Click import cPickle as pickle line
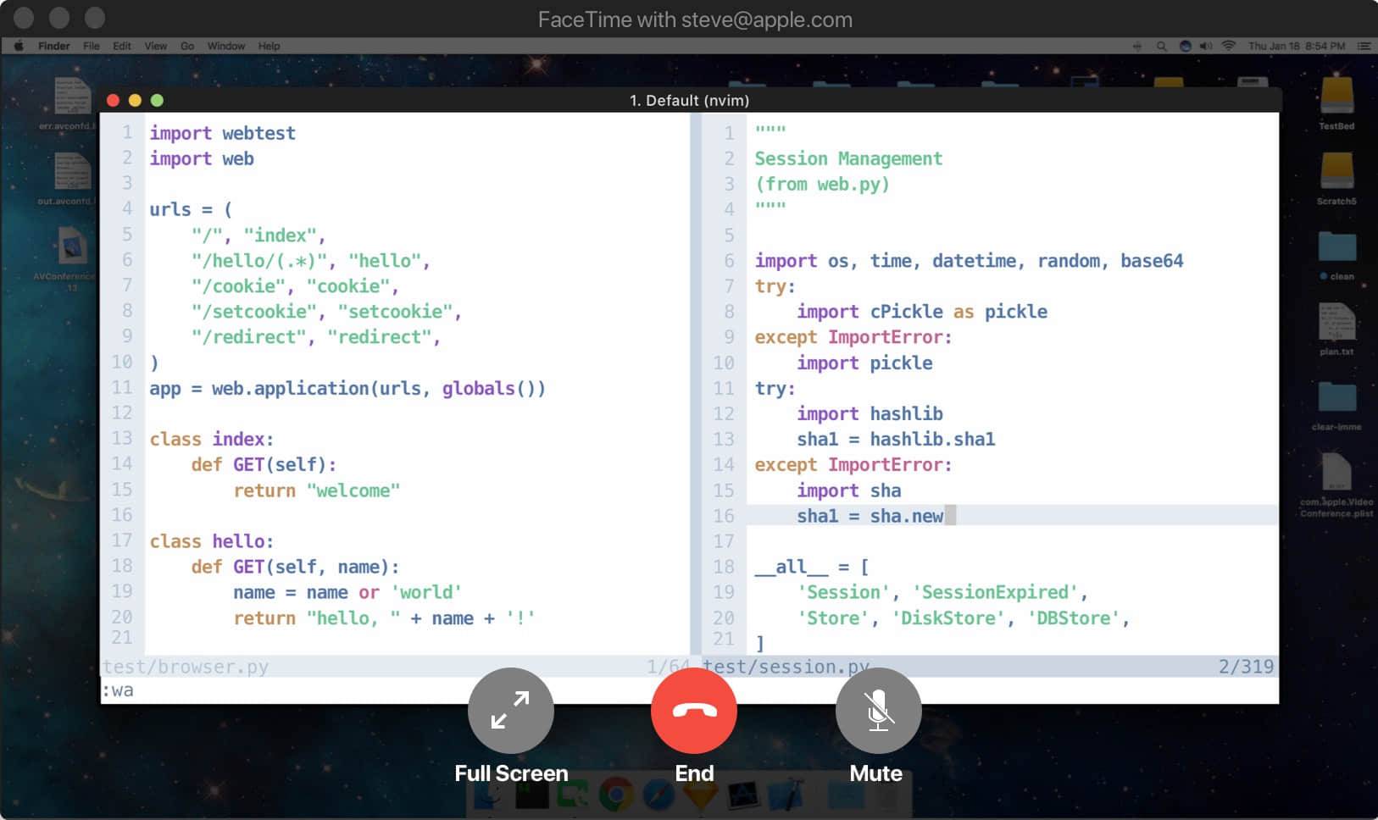 922,311
